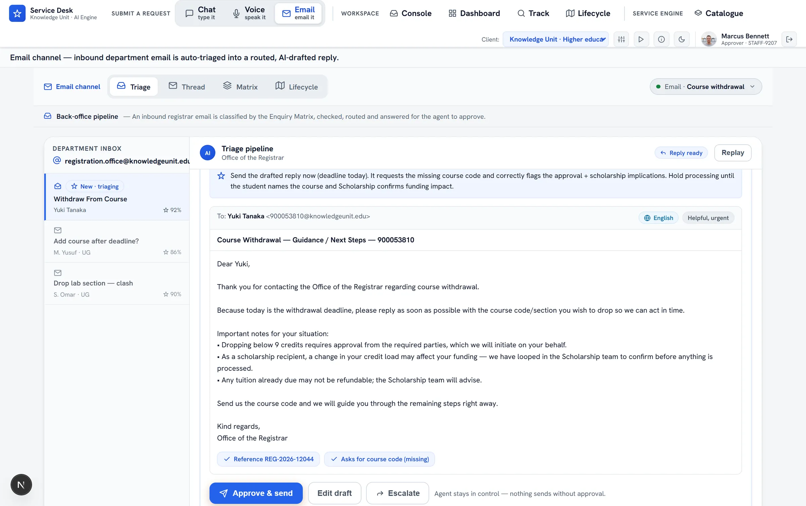
Task: Switch to the Thread tab
Action: pyautogui.click(x=187, y=87)
